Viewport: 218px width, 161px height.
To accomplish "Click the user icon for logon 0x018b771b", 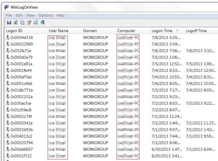I will [x=8, y=90].
